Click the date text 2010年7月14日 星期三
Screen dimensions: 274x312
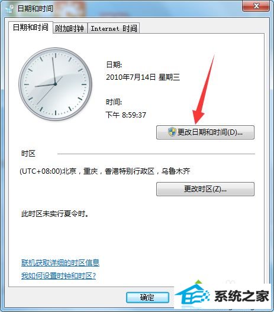coord(143,77)
